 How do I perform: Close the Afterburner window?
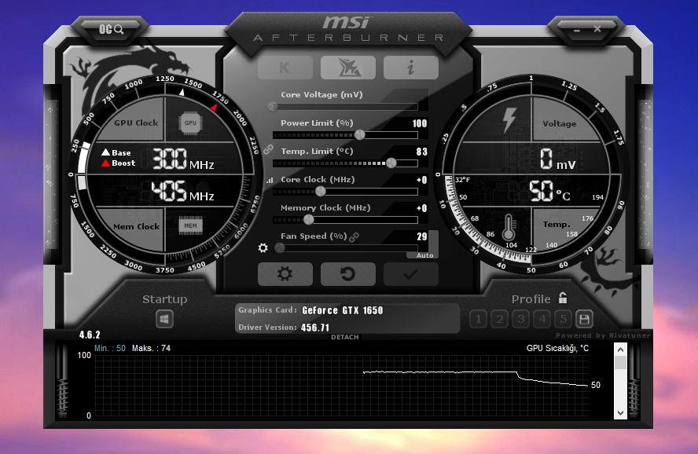point(597,29)
